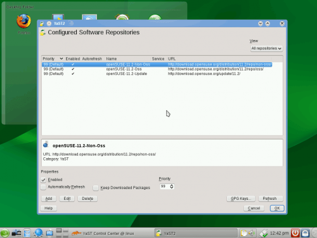Click the red power logout button
The image size is (317, 238).
(x=295, y=233)
